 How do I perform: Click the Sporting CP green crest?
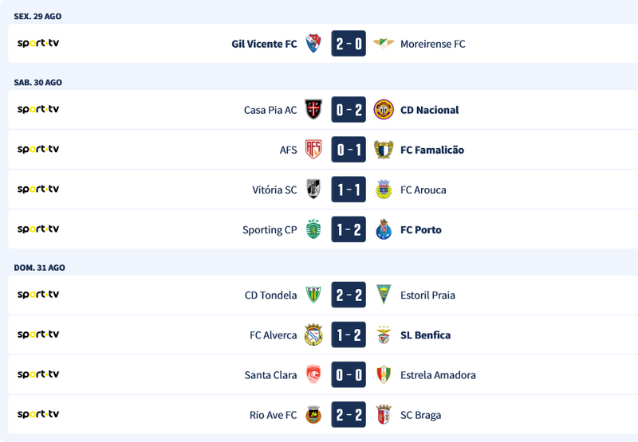[313, 229]
